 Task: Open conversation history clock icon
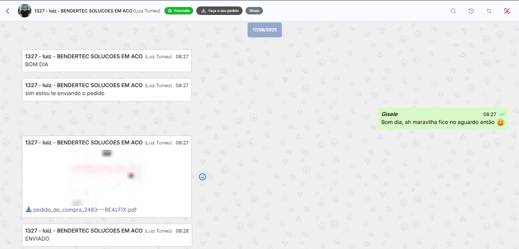471,11
